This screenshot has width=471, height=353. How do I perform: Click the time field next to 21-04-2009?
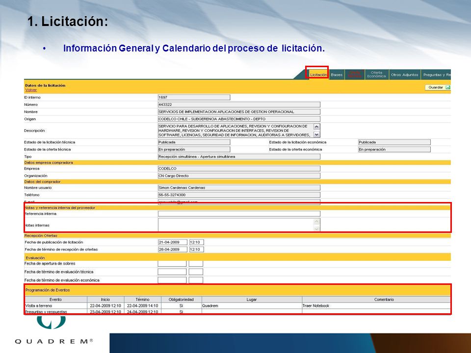[x=196, y=242]
